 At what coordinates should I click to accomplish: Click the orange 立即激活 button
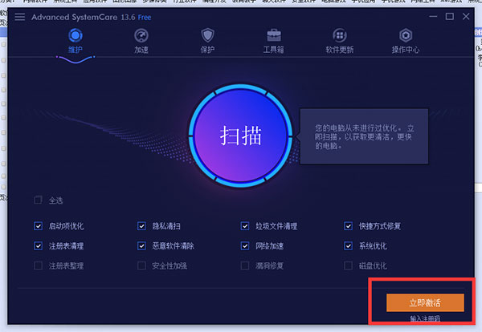click(425, 303)
